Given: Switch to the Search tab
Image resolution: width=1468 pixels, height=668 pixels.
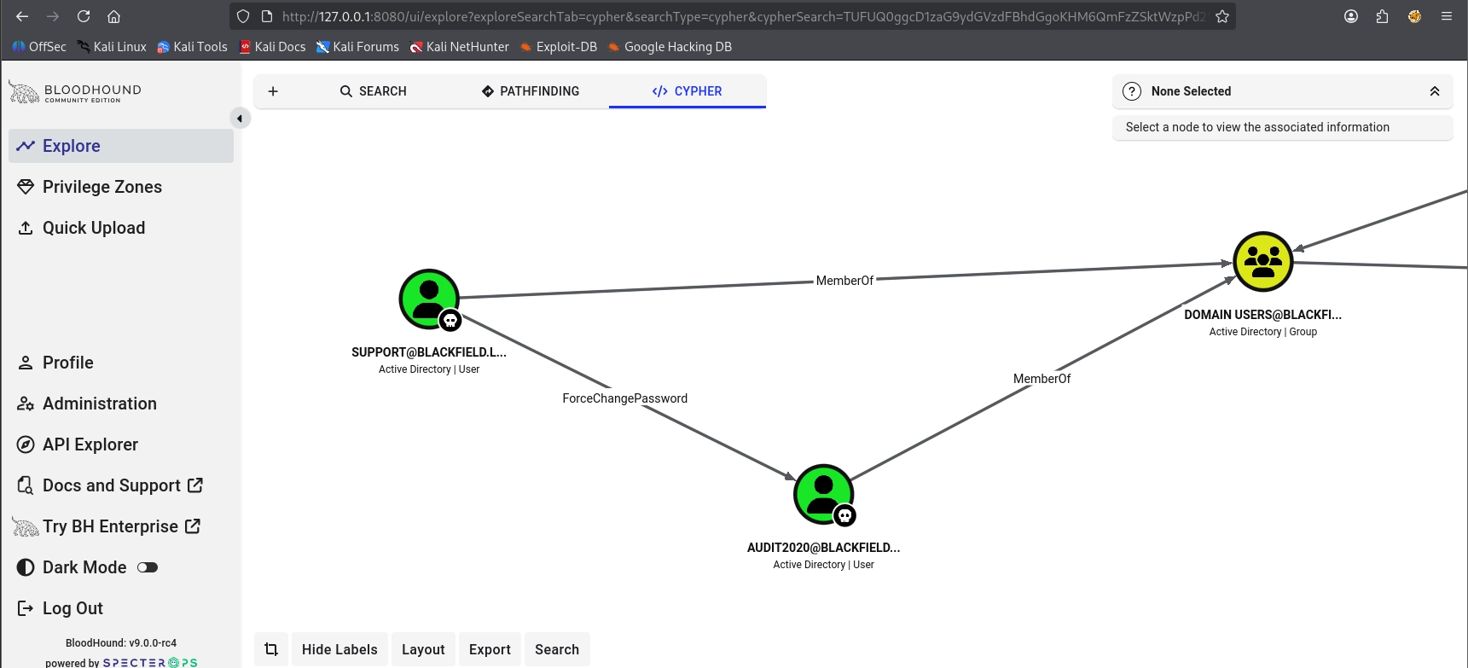Looking at the screenshot, I should coord(374,91).
